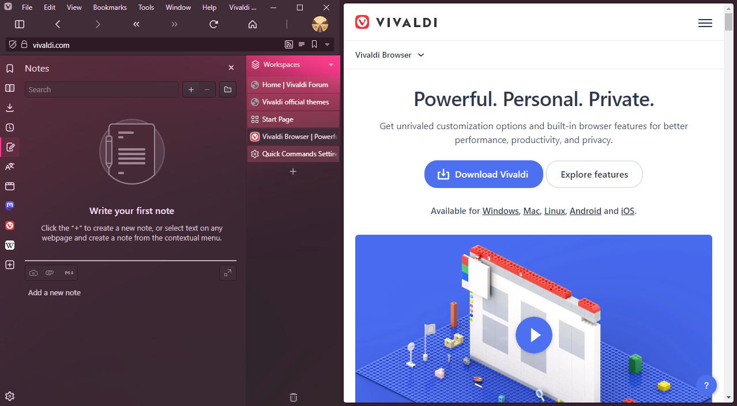Expand the Vivaldi Browser dropdown chevron
Screen dimensions: 737x406
[x=421, y=55]
